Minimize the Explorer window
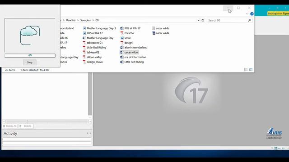 (x=228, y=8)
